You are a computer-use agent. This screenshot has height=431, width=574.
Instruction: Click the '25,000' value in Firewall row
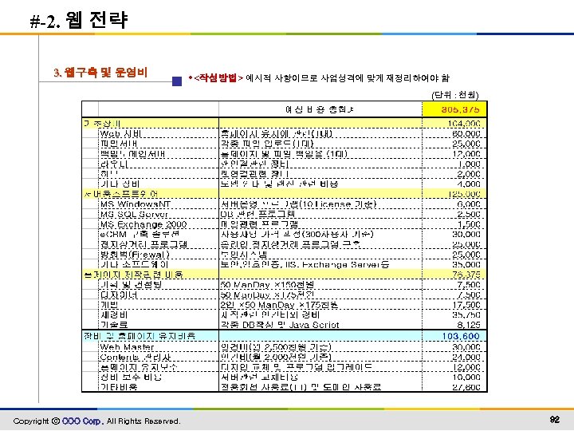click(466, 255)
